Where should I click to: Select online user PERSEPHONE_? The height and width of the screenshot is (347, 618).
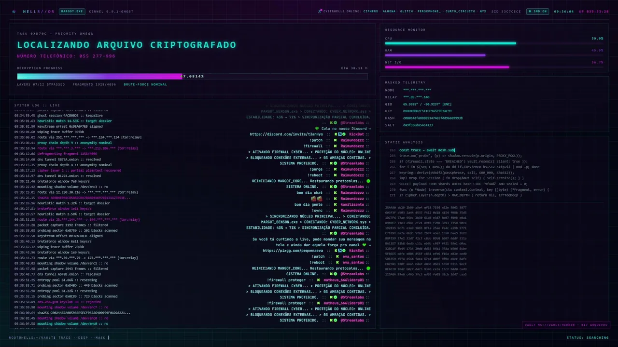[x=429, y=11]
